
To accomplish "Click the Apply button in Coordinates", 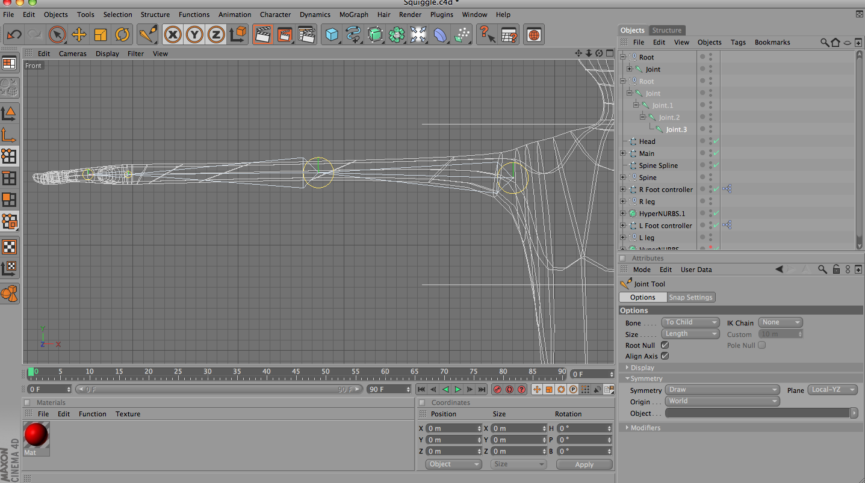I will coord(583,464).
